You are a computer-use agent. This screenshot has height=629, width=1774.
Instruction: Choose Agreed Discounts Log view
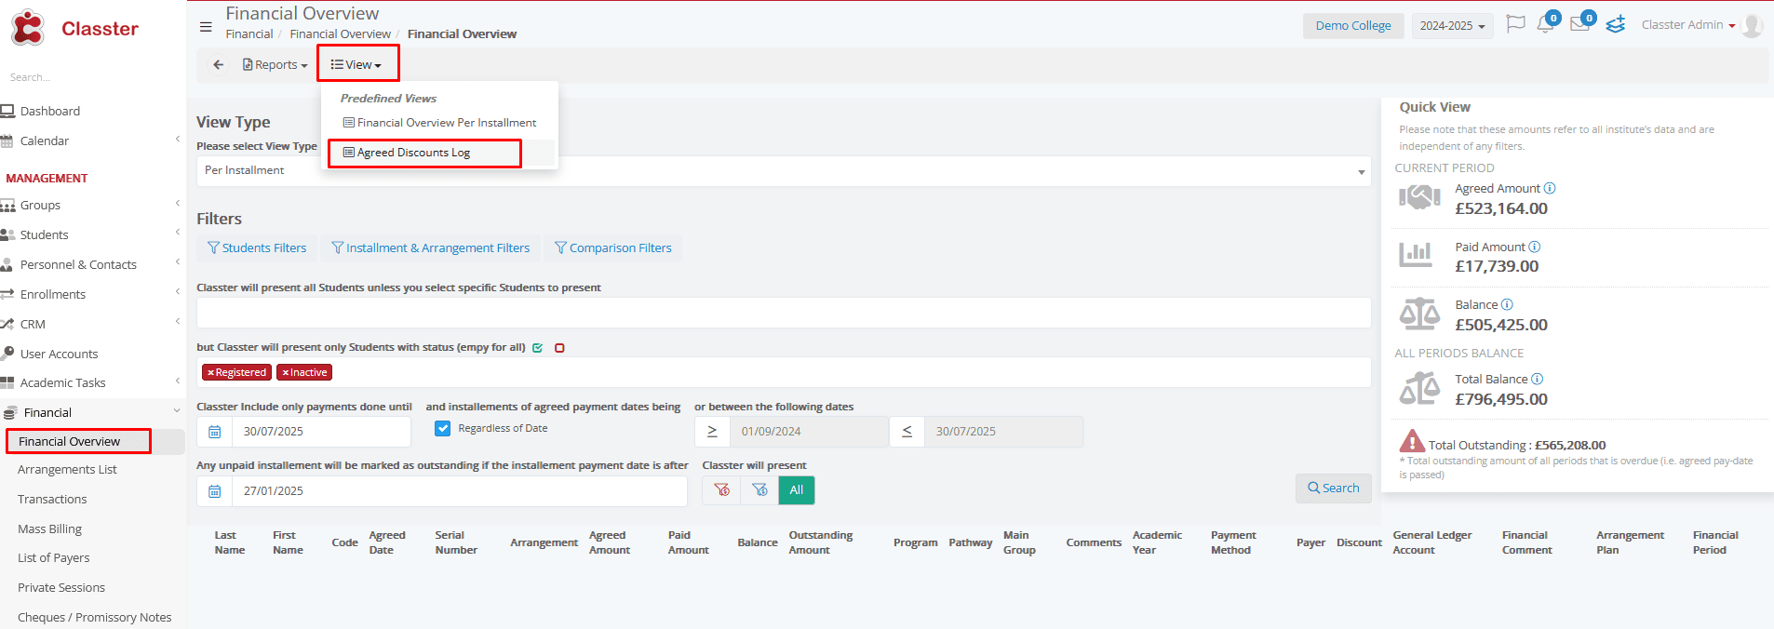407,153
